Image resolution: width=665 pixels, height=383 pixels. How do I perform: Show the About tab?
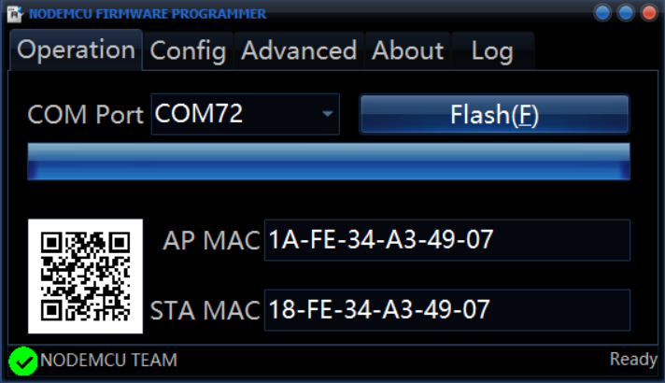pos(407,50)
